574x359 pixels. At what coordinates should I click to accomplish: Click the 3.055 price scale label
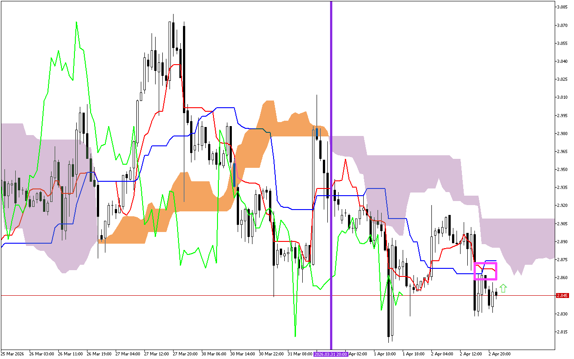562,44
